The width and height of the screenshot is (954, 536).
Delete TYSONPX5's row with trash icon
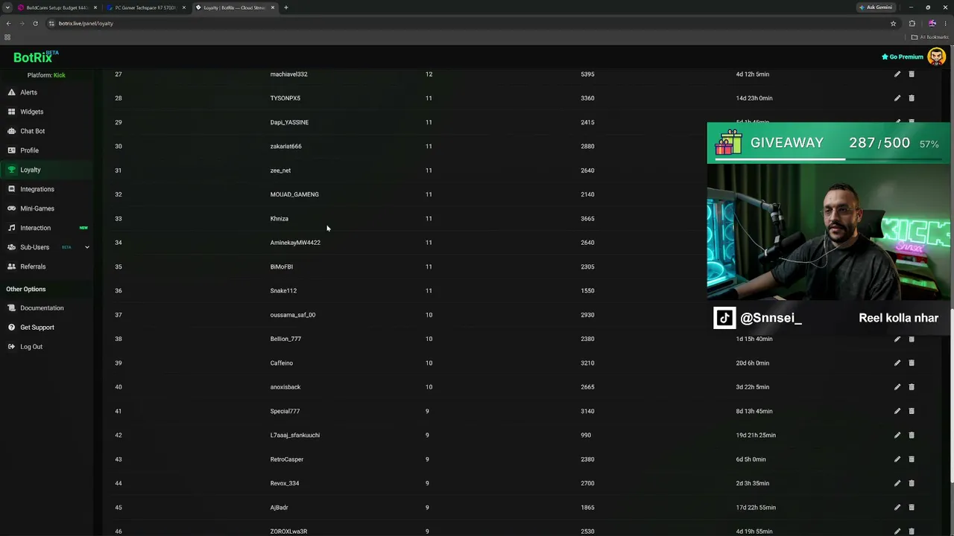(912, 98)
